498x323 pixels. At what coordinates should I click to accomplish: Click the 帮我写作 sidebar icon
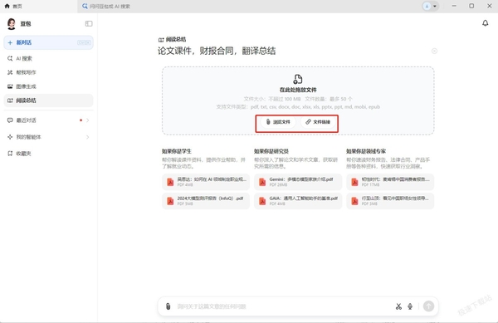(10, 72)
